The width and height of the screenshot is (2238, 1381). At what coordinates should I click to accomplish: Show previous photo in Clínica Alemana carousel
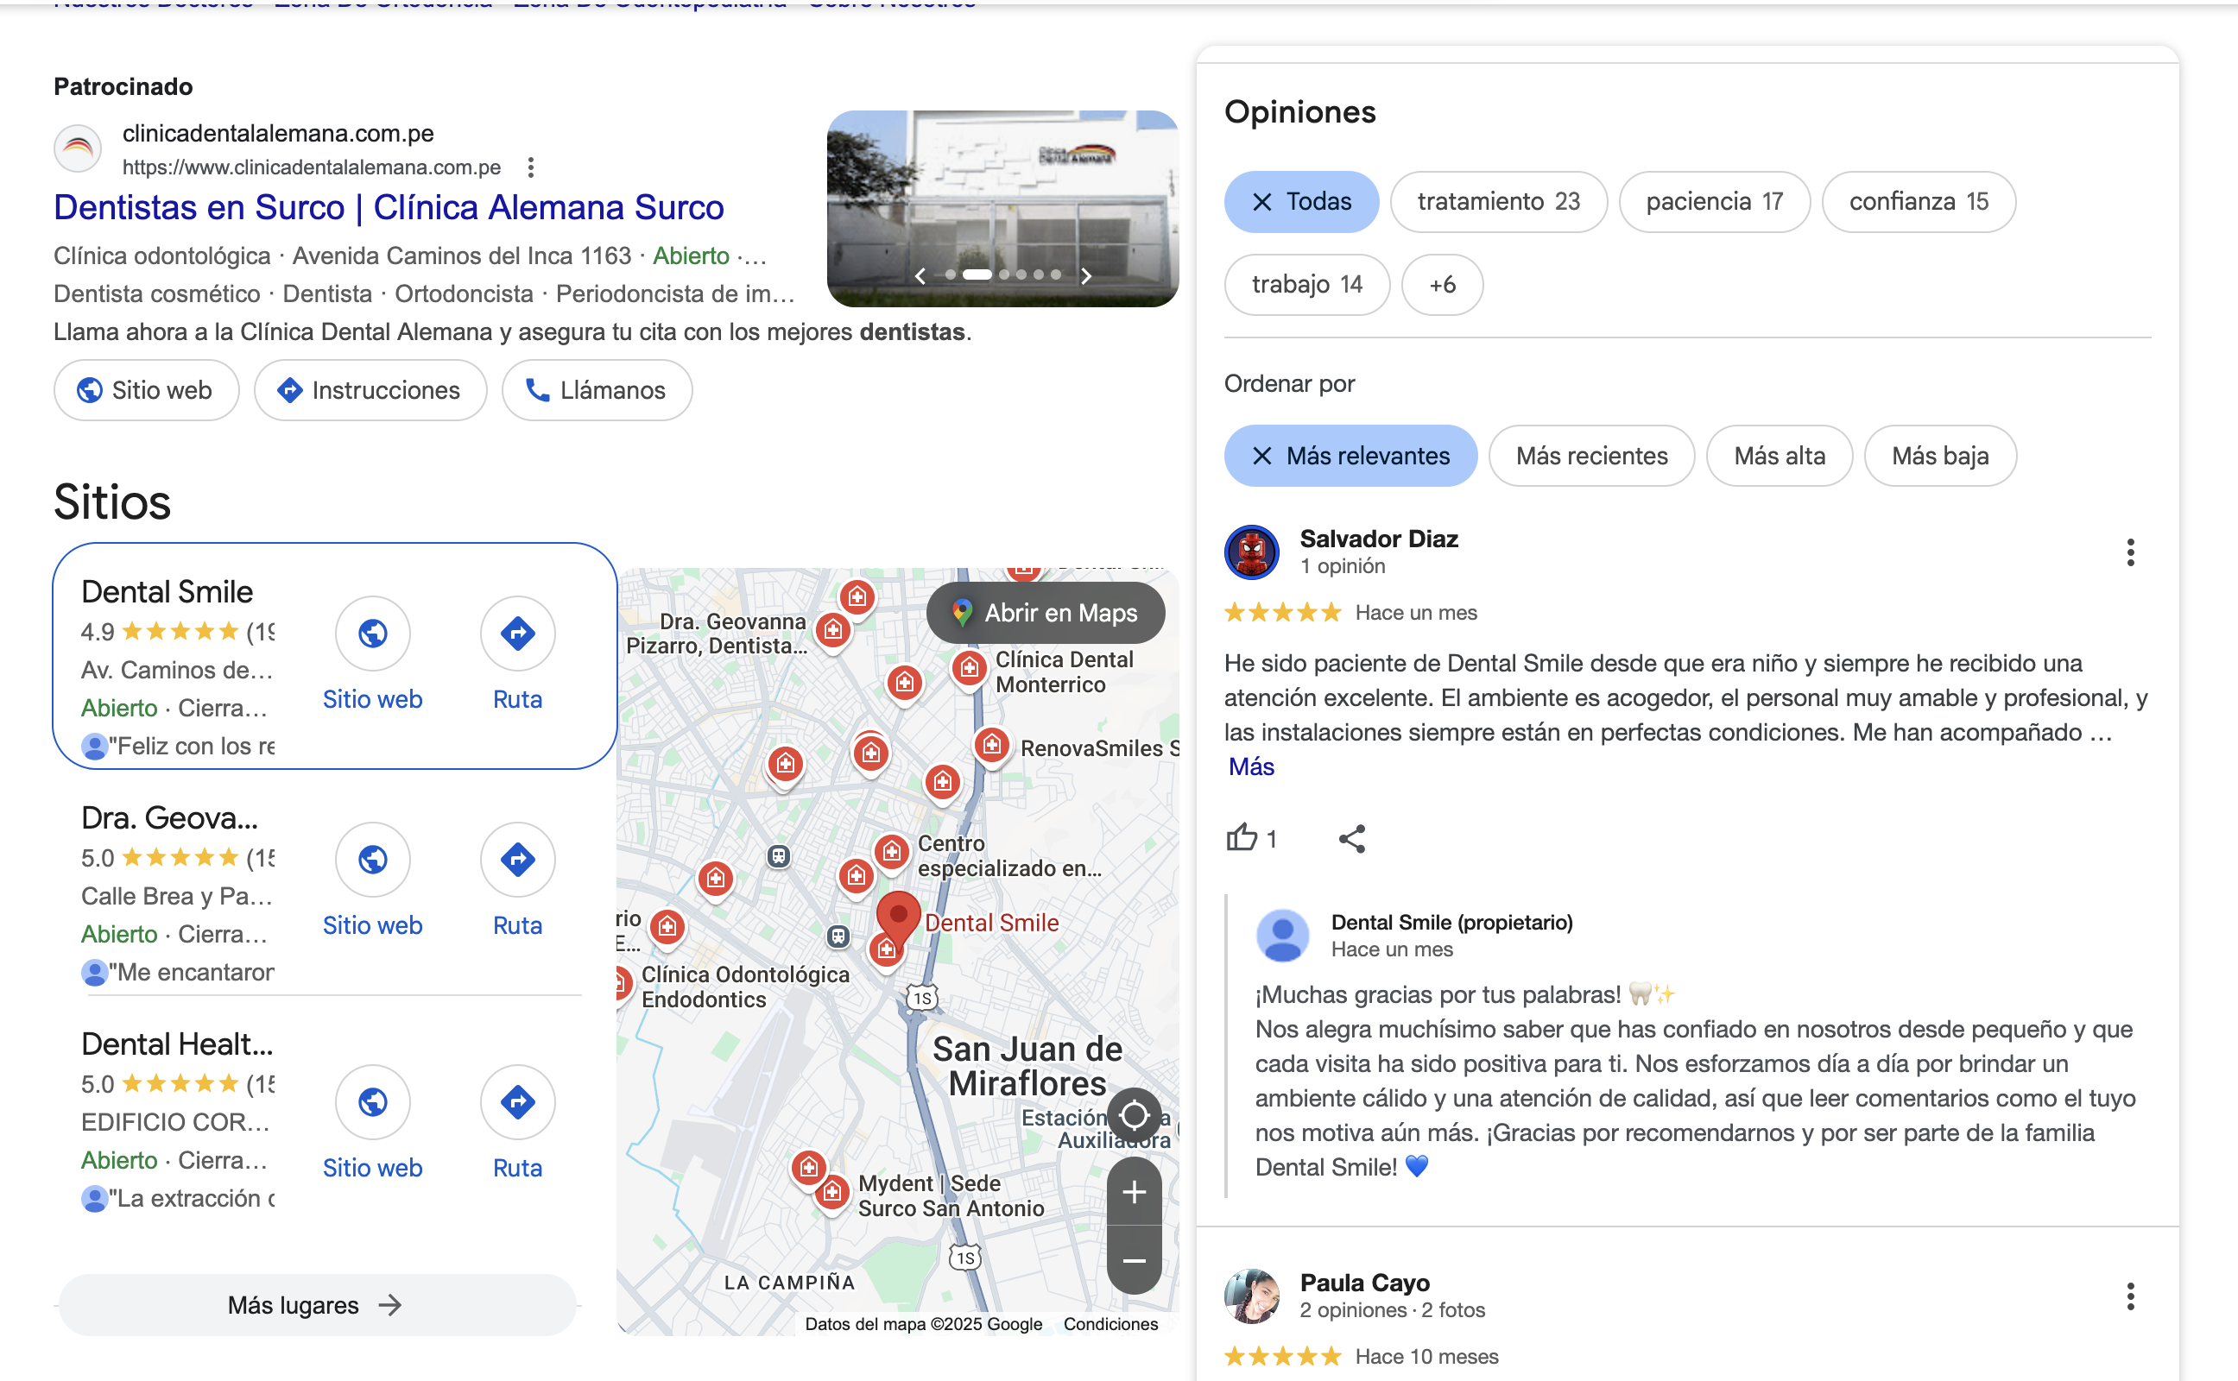(x=920, y=276)
